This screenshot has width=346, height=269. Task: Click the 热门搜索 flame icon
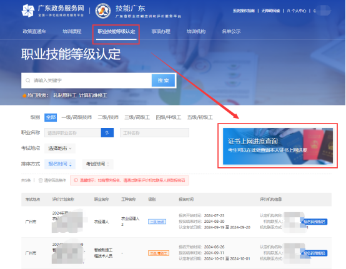tap(24, 95)
